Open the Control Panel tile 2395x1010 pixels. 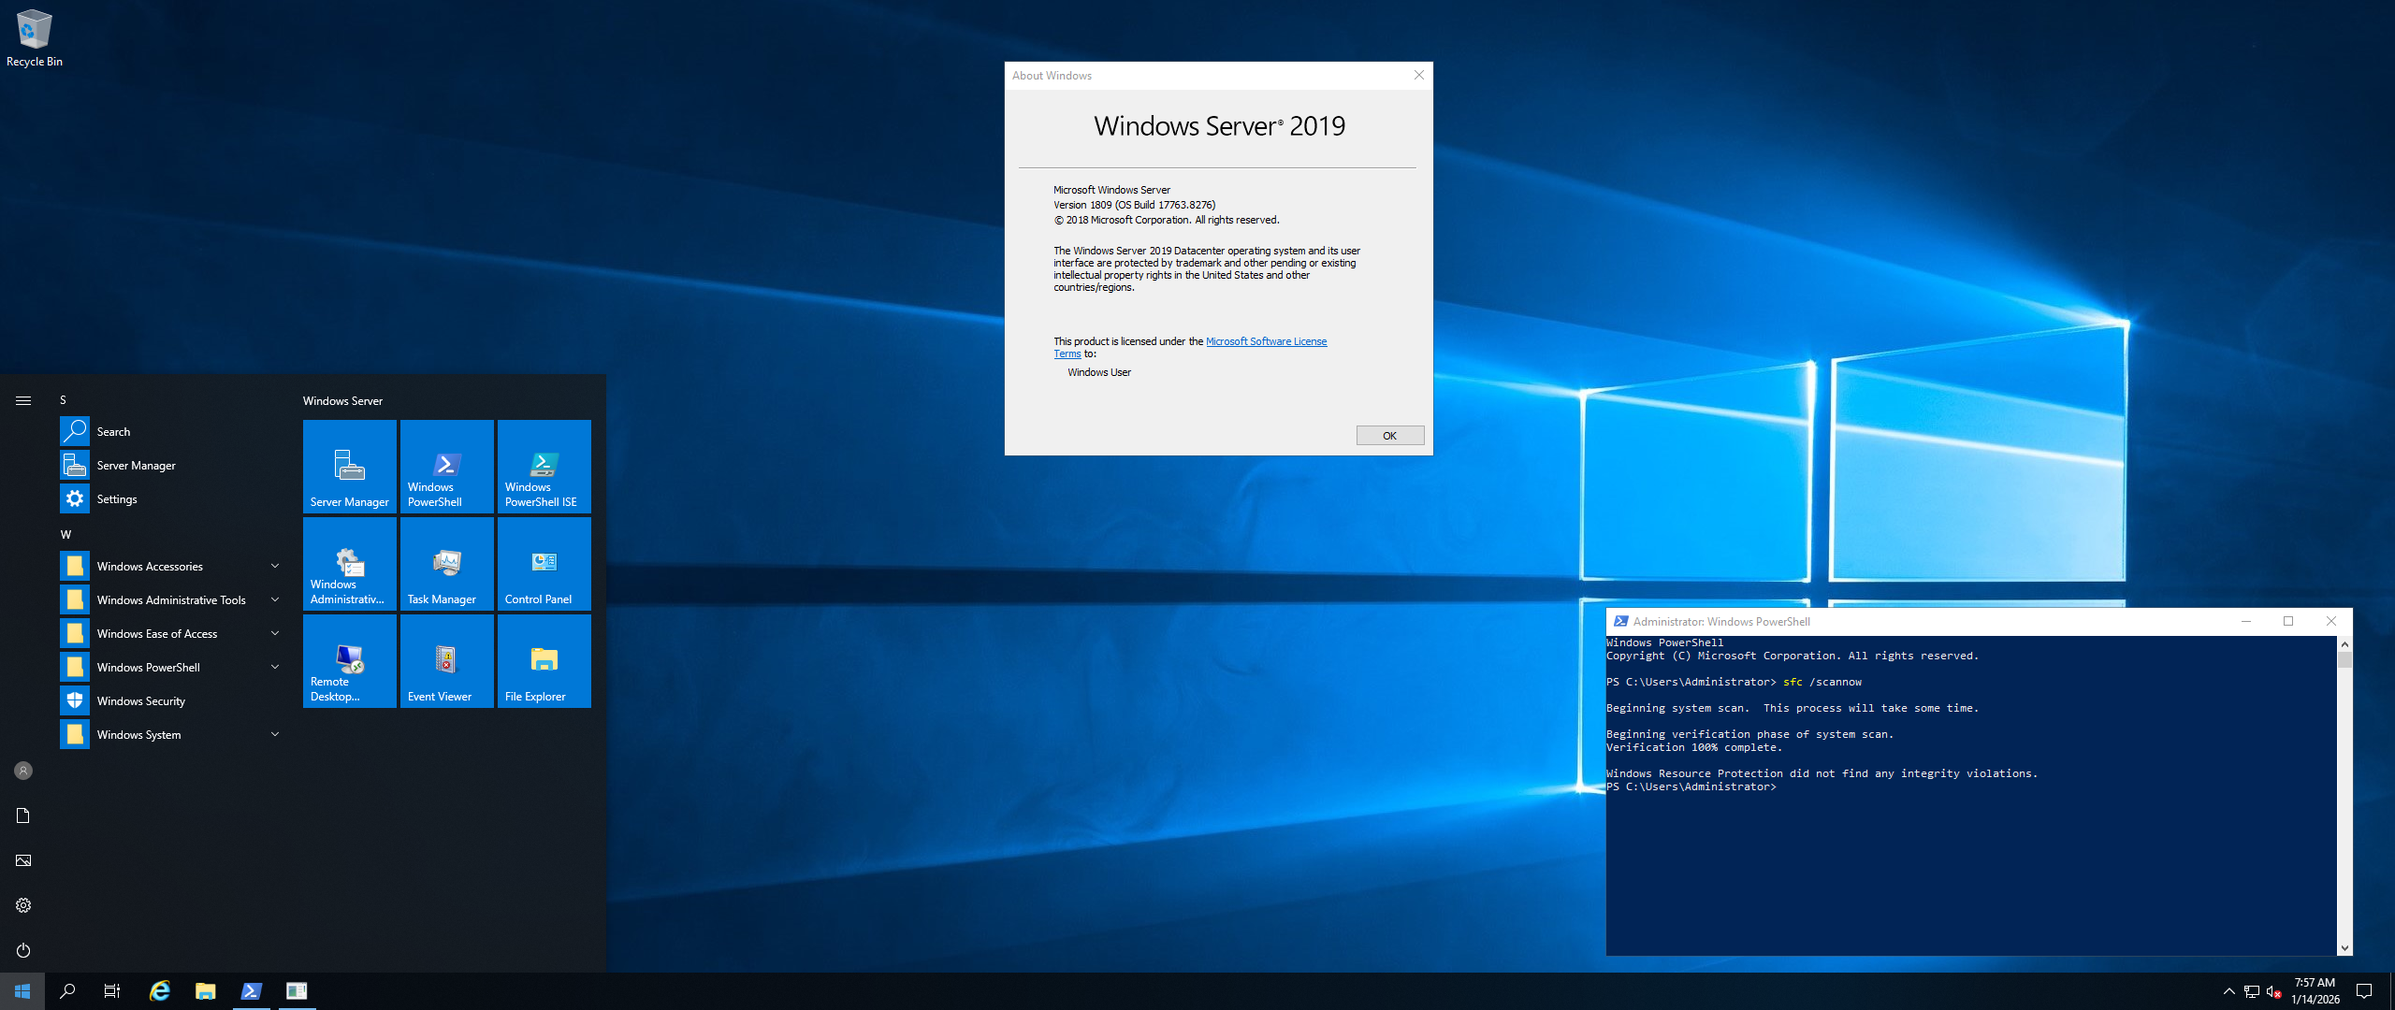pos(544,564)
